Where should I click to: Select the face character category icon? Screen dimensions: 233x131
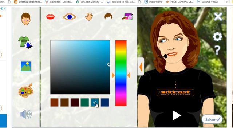[x=26, y=19]
